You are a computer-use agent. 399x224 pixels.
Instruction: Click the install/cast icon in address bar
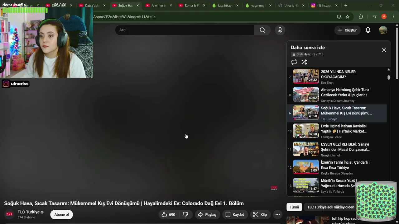coord(339,16)
